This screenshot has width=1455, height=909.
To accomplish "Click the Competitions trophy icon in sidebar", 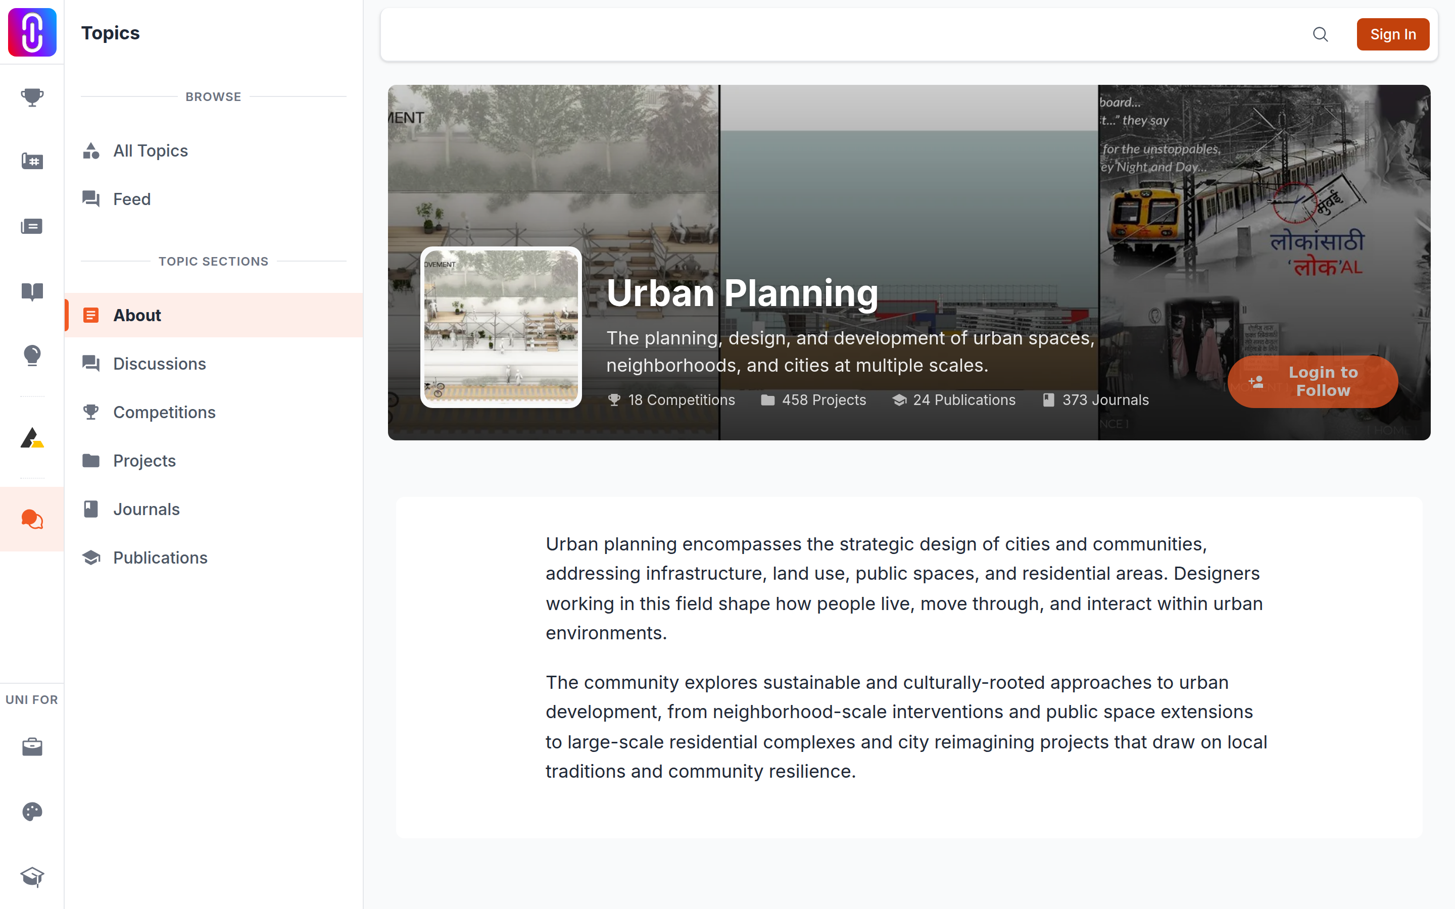I will click(91, 412).
